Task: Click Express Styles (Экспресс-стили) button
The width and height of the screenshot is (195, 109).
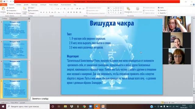Action: pos(137,10)
